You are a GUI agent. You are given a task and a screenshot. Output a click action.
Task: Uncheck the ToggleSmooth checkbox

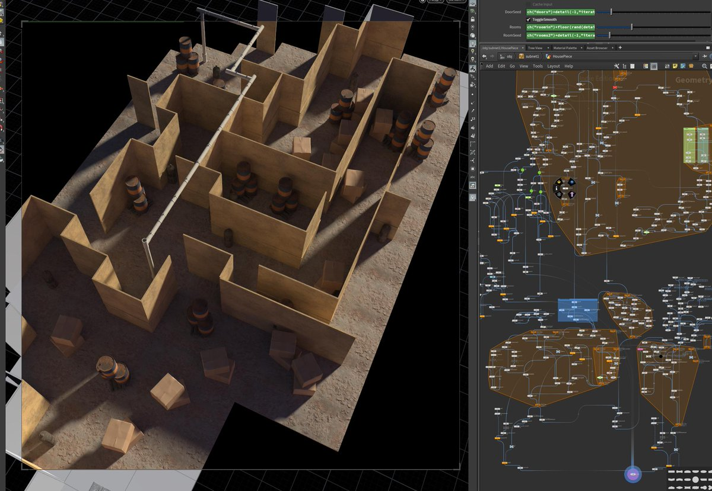click(528, 19)
